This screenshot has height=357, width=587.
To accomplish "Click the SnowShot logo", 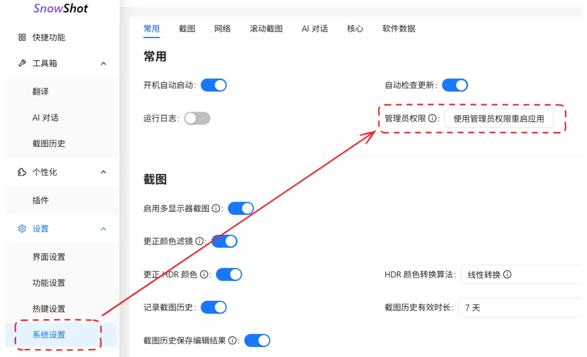I will (x=60, y=8).
